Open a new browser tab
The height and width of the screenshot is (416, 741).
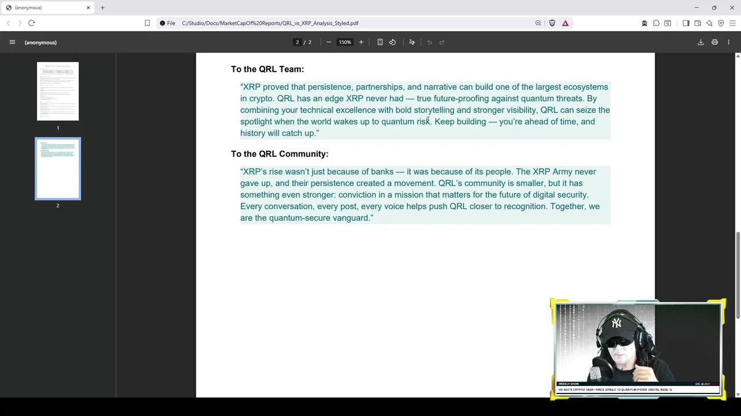click(102, 8)
